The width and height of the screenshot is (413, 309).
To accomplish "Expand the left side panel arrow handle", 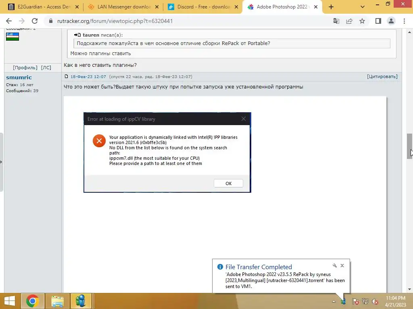I will tap(1, 162).
